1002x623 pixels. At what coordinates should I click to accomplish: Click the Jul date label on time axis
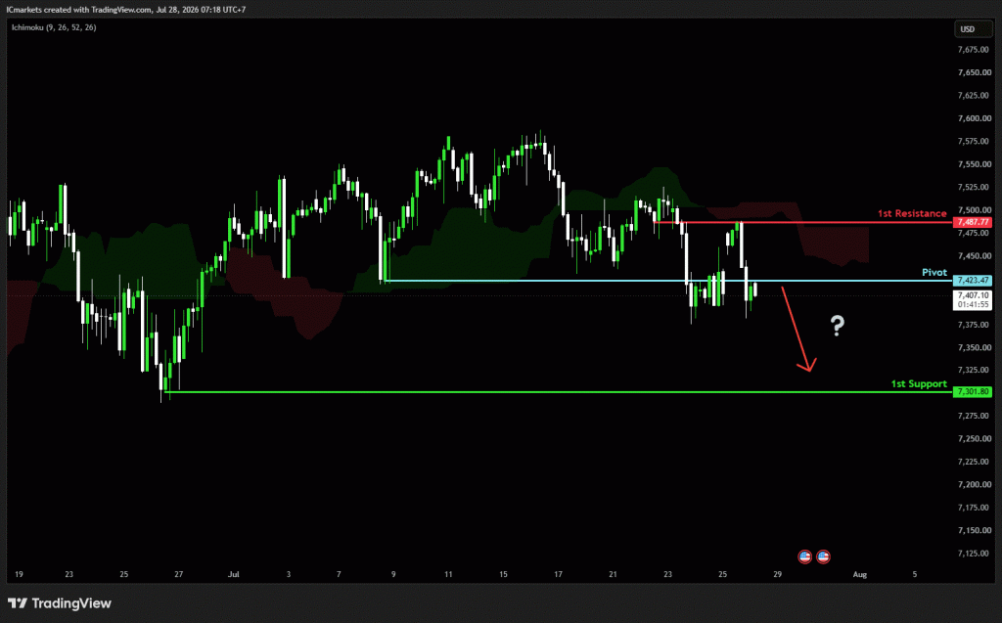click(234, 574)
